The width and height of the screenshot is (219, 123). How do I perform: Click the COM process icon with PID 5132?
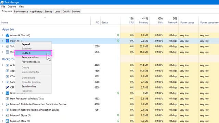(7, 76)
